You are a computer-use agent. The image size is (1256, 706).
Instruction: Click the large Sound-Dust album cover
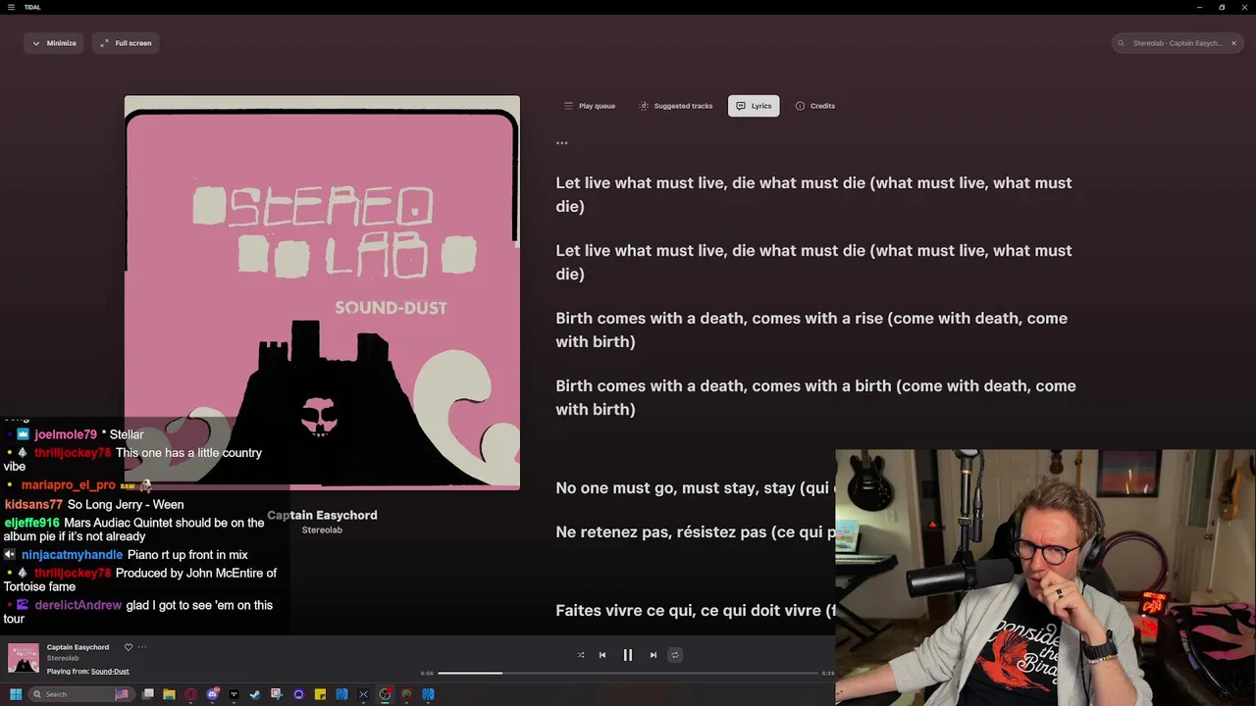point(322,292)
